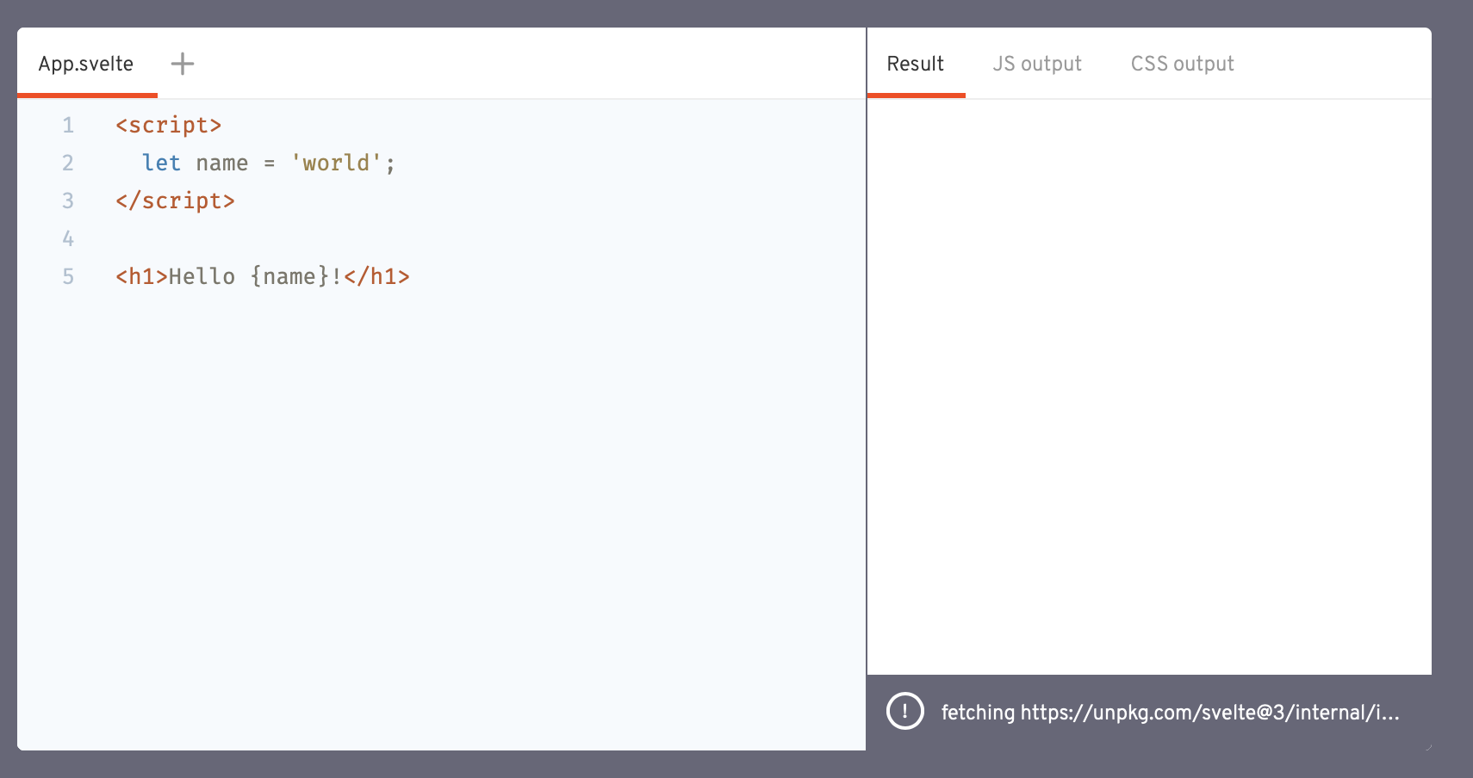Switch to the JS output tab
1473x778 pixels.
point(1037,63)
